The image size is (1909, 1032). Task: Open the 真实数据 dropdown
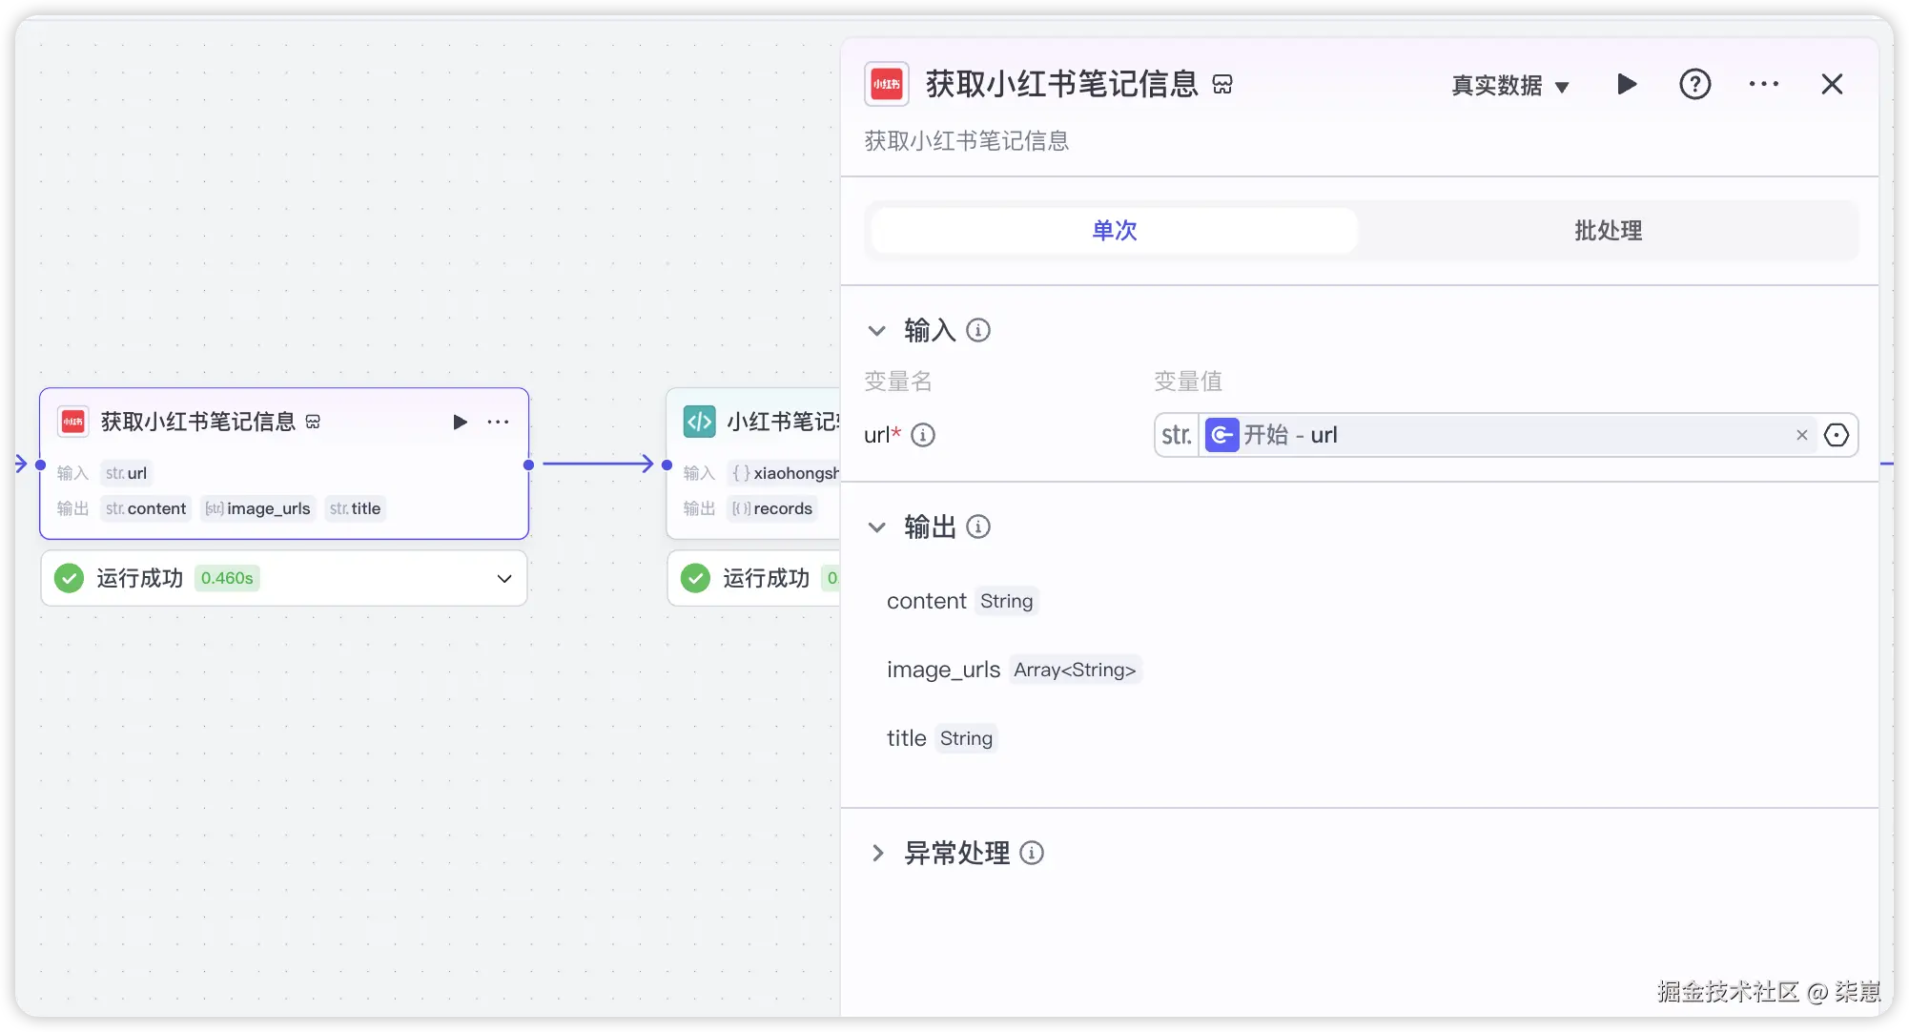(1509, 86)
